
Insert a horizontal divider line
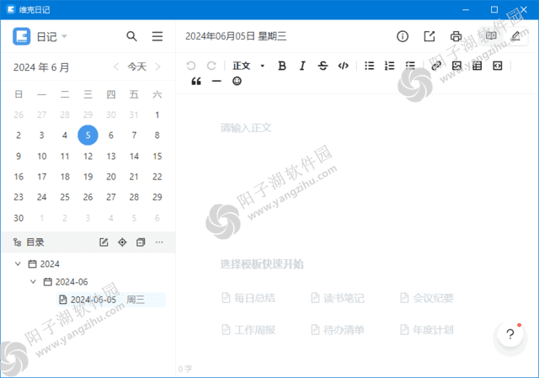click(216, 82)
